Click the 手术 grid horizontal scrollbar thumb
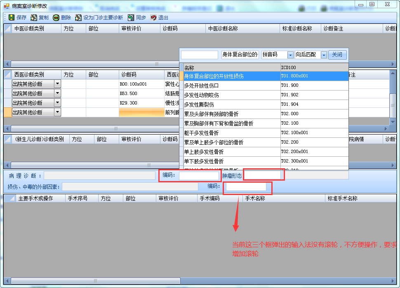 tap(96, 281)
